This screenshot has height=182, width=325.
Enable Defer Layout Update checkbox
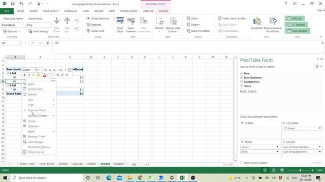click(242, 163)
